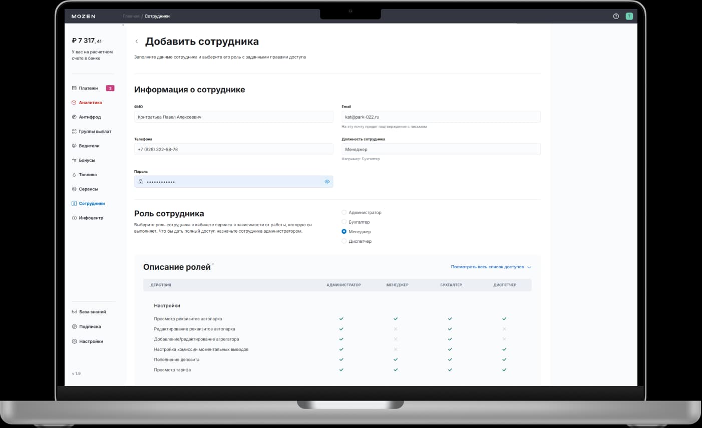Expand Посмотреть весь список доступов
The image size is (702, 428).
(491, 267)
